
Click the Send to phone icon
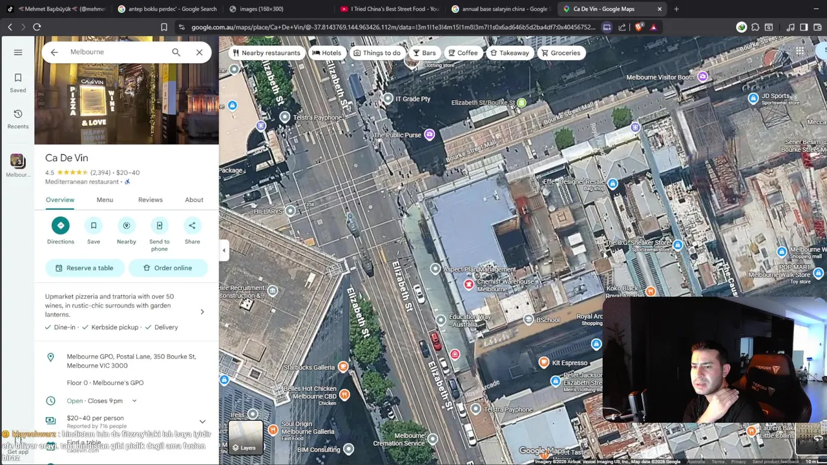click(160, 225)
